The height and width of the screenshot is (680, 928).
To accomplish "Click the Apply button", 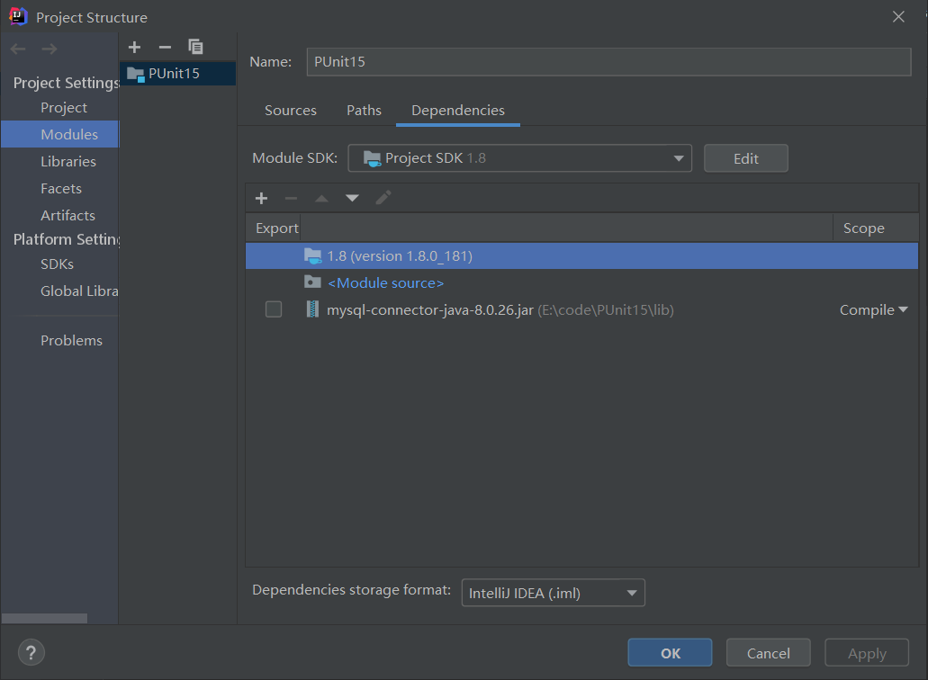I will pos(867,653).
